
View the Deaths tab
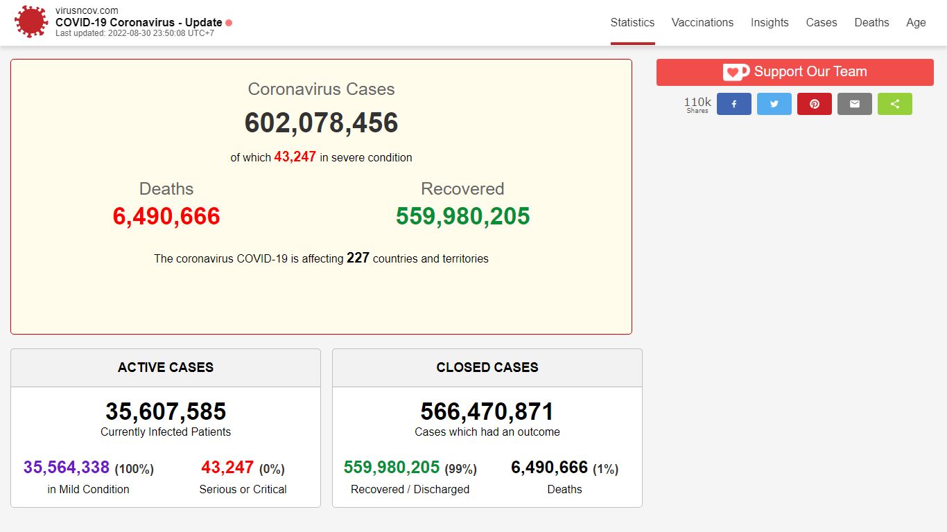click(x=871, y=23)
